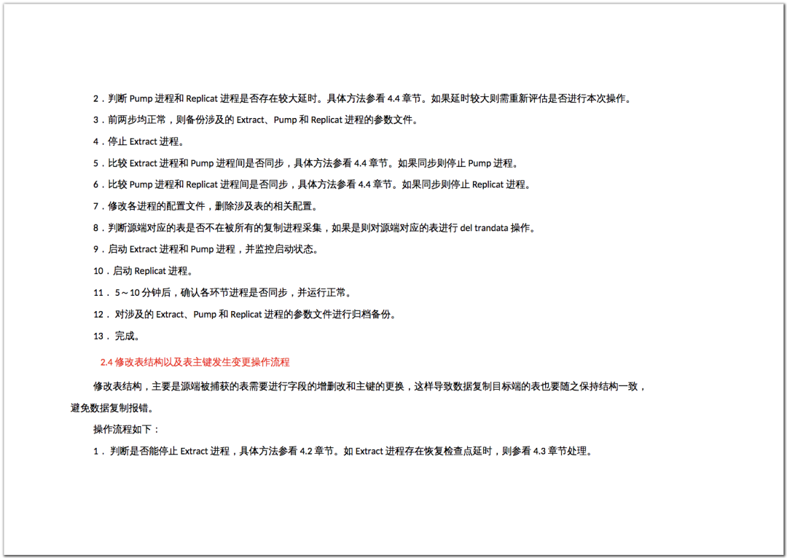Image resolution: width=787 pixels, height=558 pixels.
Task: Click step 2 about Pump and Replicat delay
Action: click(362, 98)
